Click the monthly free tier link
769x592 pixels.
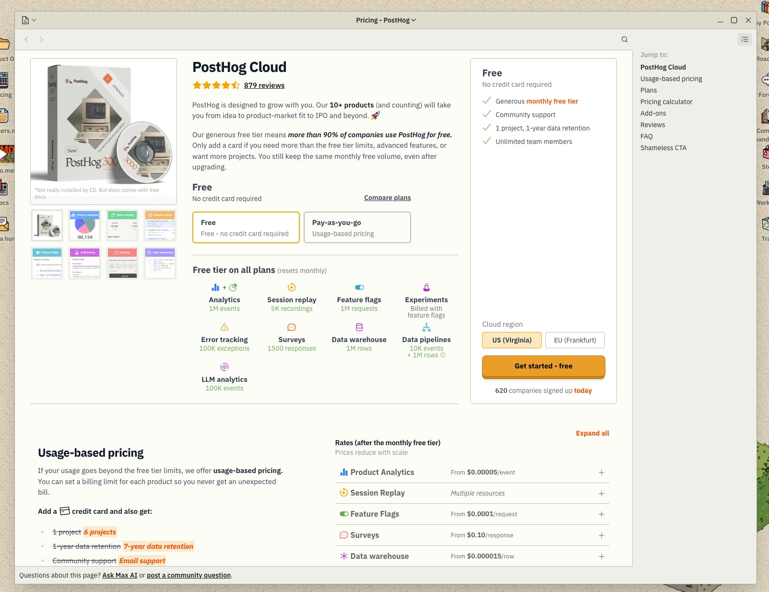(552, 101)
